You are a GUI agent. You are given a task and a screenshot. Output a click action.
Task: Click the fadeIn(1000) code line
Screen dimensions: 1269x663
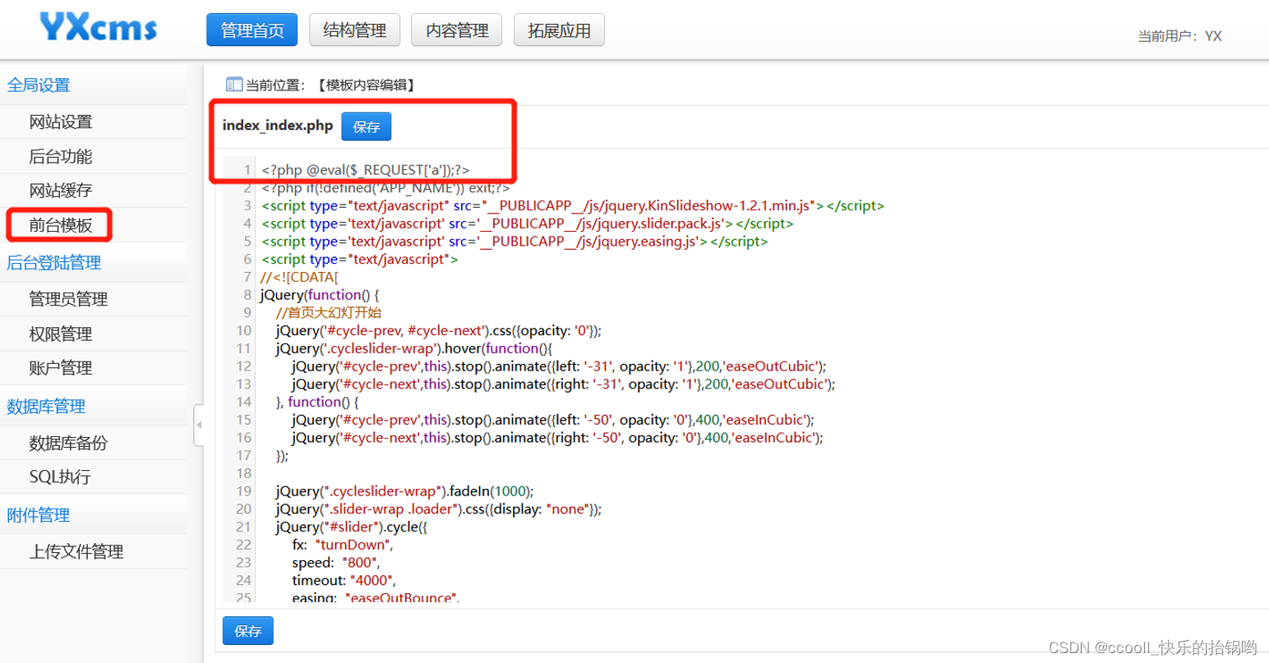coord(405,491)
